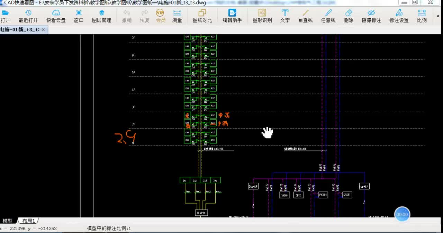Click the 7F floor label

coord(134,38)
